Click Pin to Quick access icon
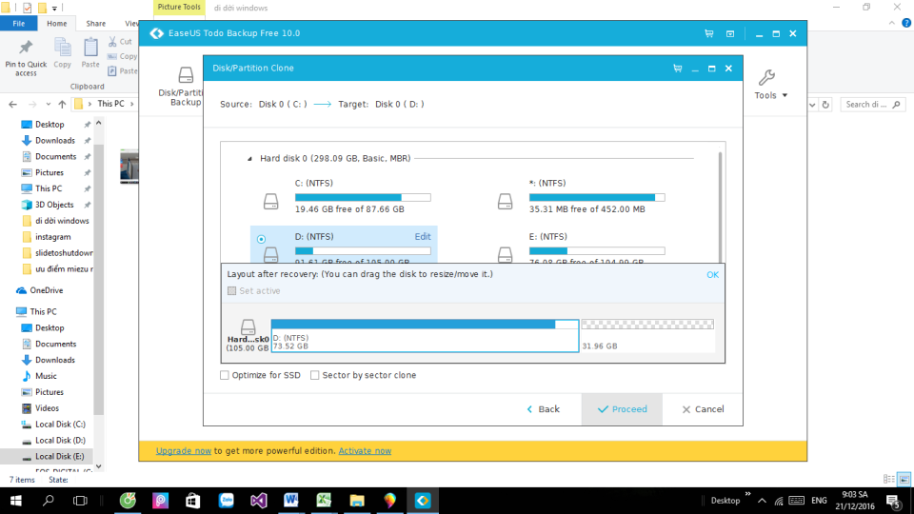 tap(26, 48)
